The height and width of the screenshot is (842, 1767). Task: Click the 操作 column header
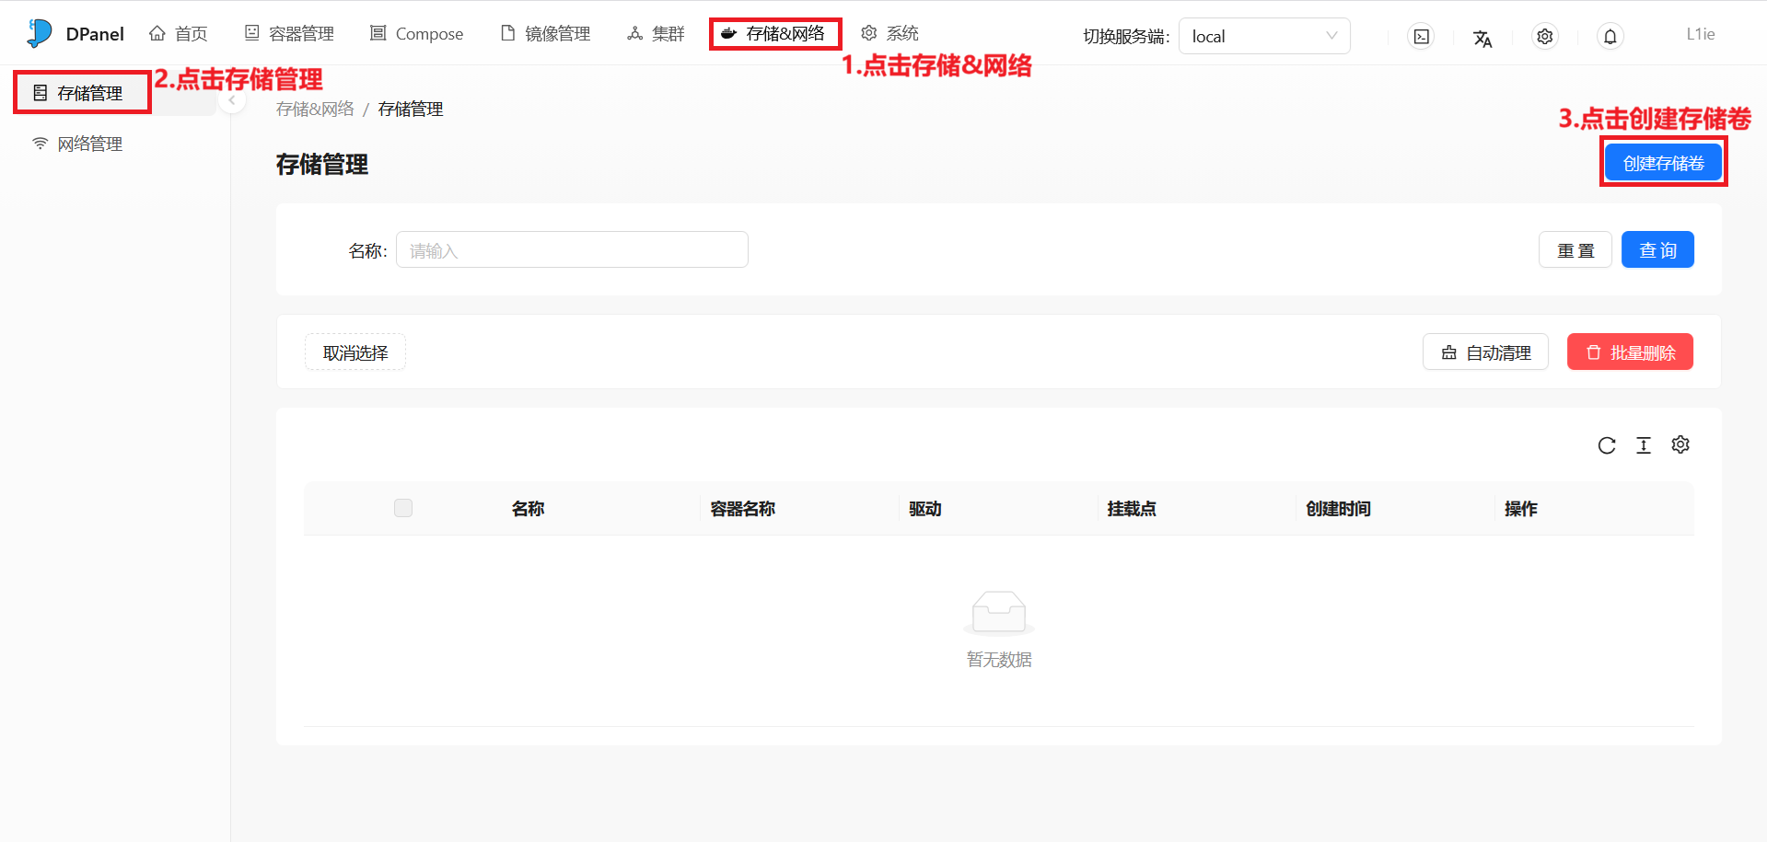click(x=1520, y=509)
